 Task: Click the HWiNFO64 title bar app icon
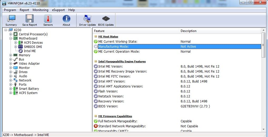tap(4, 3)
